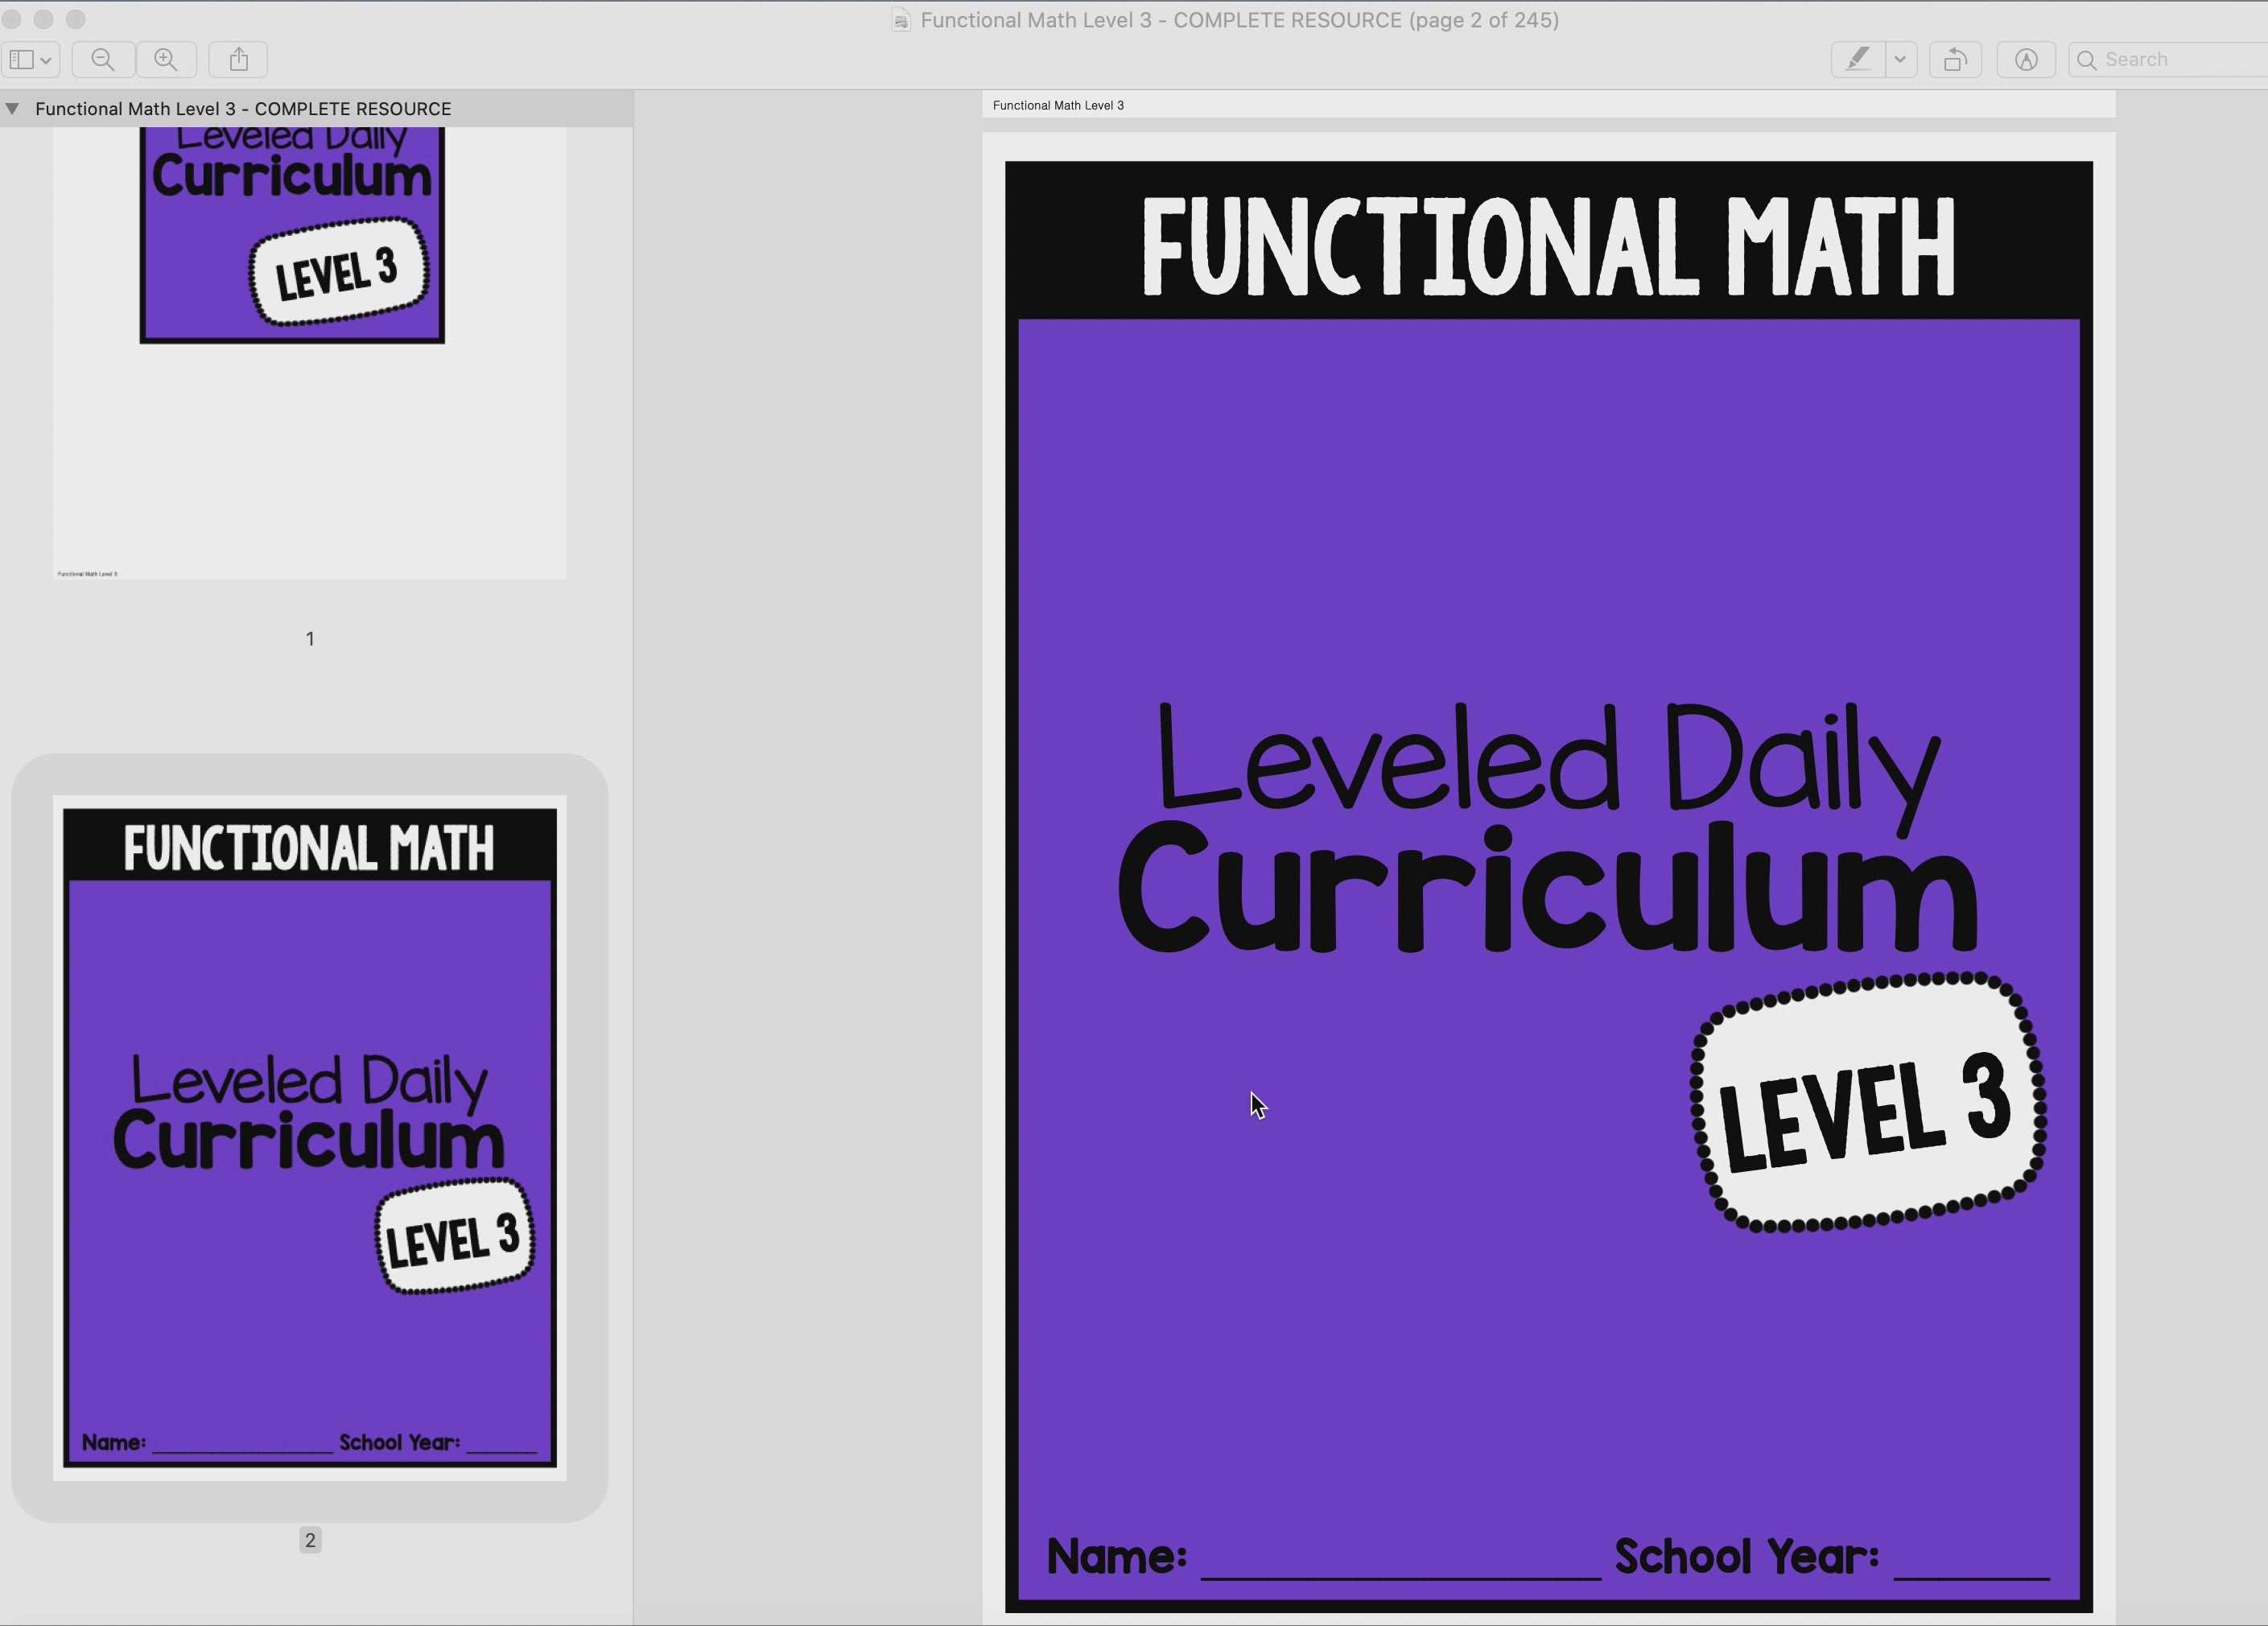Zoom out of the document

(x=103, y=59)
